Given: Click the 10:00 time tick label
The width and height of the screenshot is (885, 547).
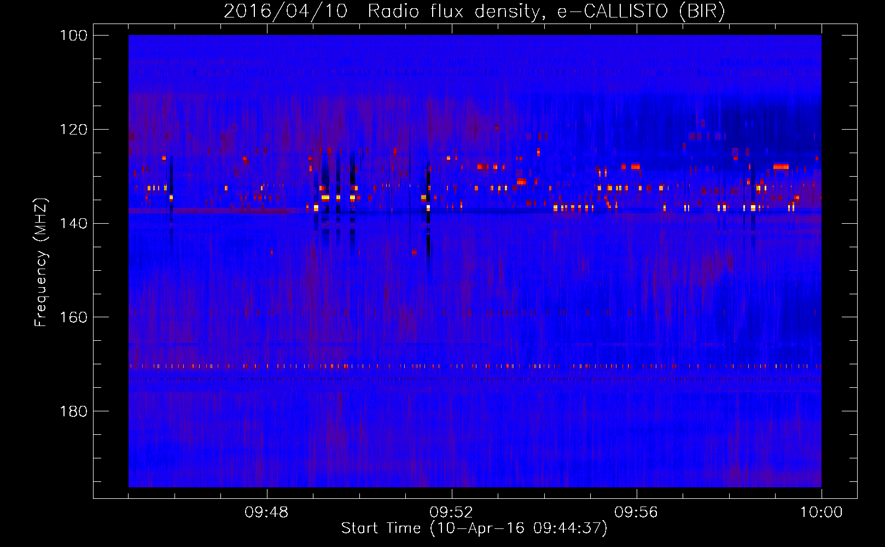Looking at the screenshot, I should [x=821, y=513].
